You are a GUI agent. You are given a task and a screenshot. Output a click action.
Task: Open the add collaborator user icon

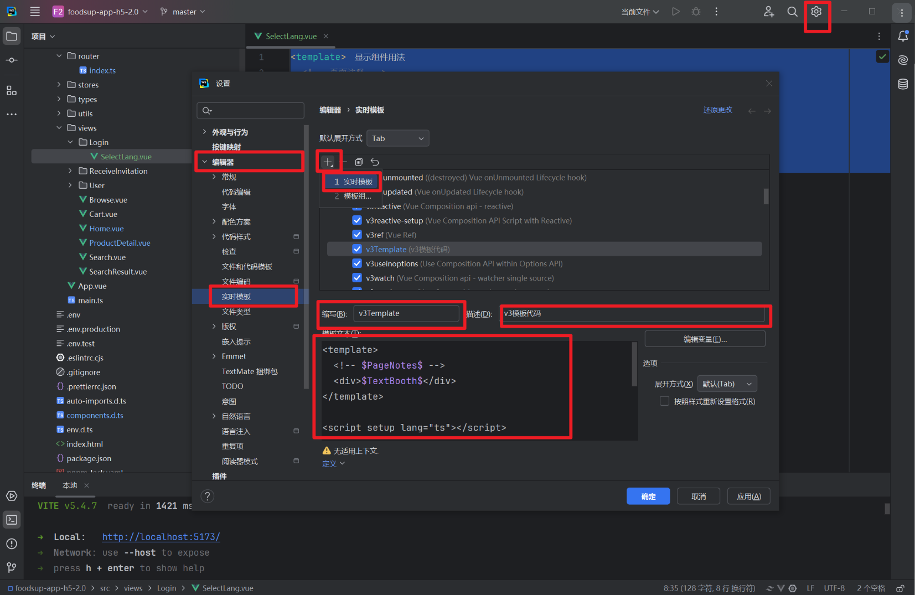pyautogui.click(x=769, y=12)
